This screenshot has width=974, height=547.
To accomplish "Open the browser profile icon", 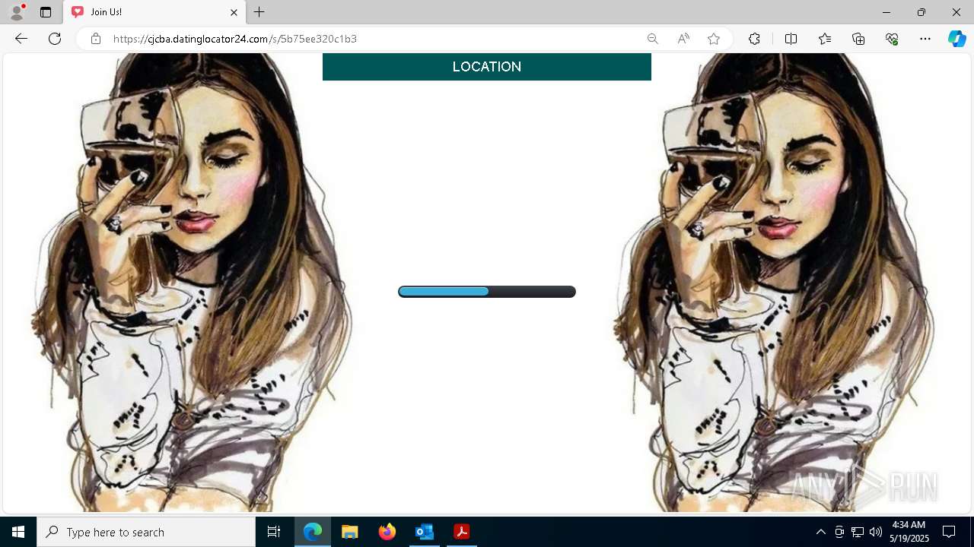I will tap(17, 12).
